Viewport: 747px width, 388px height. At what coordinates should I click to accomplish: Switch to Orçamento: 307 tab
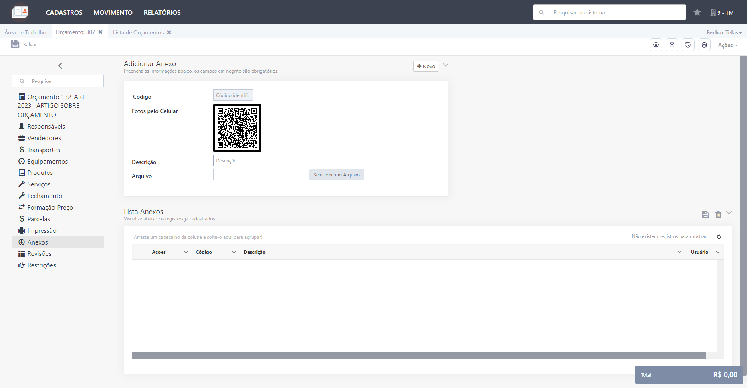point(75,32)
